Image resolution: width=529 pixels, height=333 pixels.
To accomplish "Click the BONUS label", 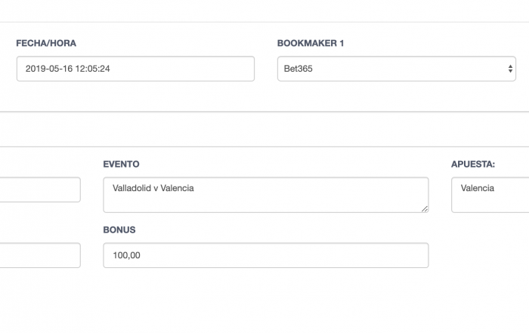I will pyautogui.click(x=119, y=230).
